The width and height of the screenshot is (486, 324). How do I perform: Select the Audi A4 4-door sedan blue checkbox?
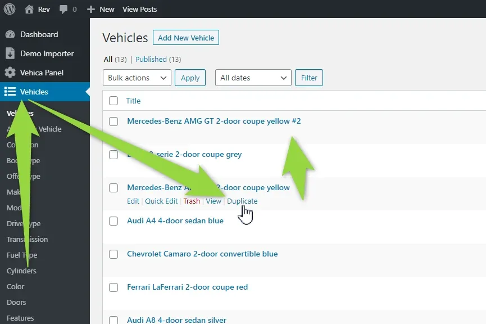[113, 221]
